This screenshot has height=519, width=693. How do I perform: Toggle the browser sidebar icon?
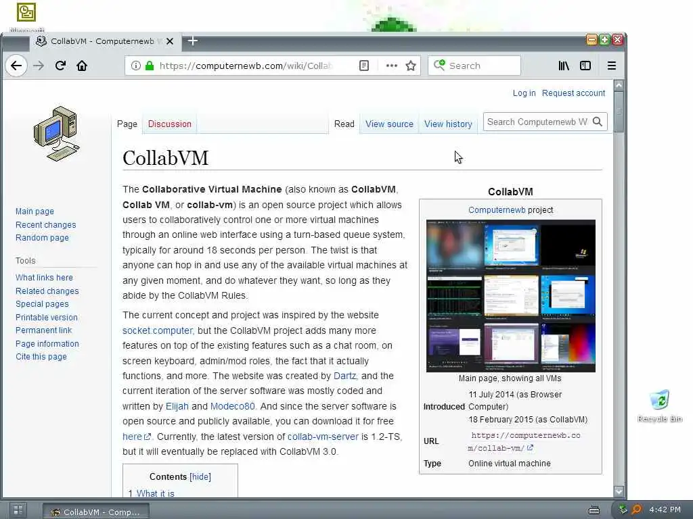coord(585,66)
